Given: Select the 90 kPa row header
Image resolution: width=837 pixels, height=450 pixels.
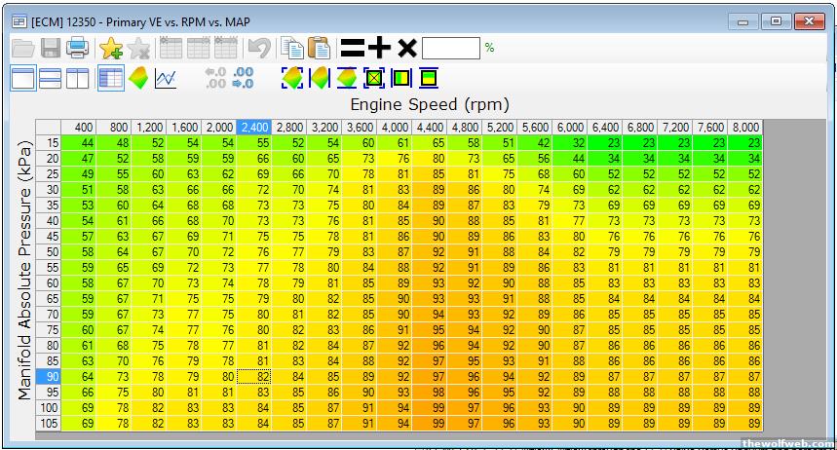Looking at the screenshot, I should (51, 376).
